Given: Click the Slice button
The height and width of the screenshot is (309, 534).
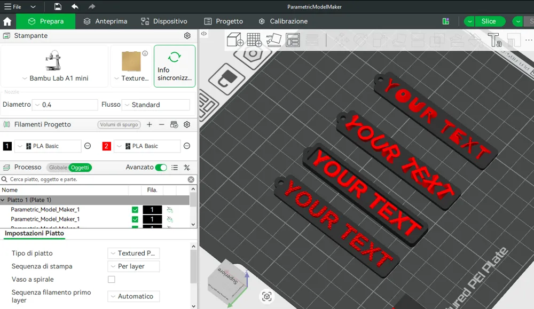Looking at the screenshot, I should click(x=489, y=21).
